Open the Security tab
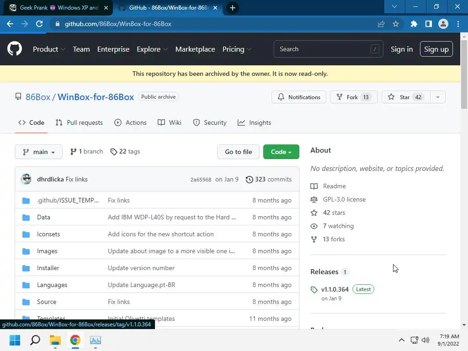Image resolution: width=468 pixels, height=351 pixels. pyautogui.click(x=210, y=122)
